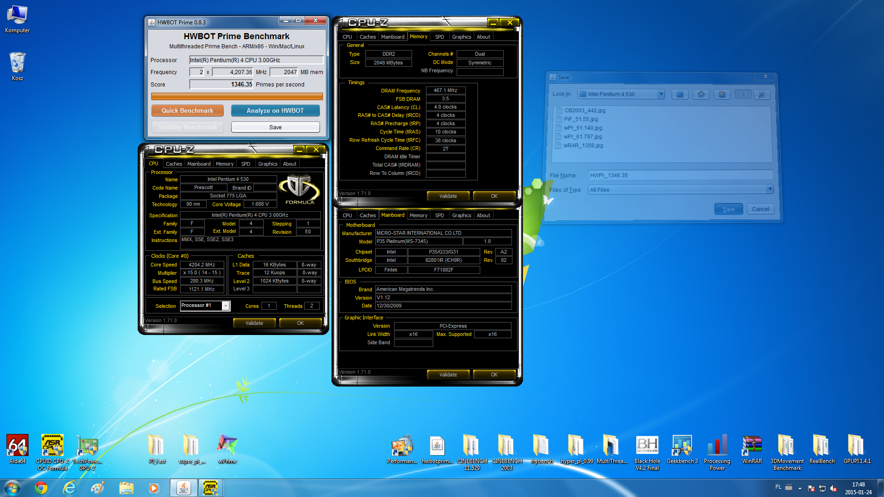The width and height of the screenshot is (884, 497).
Task: Open the Kosz recycle bin icon
Action: pyautogui.click(x=17, y=66)
